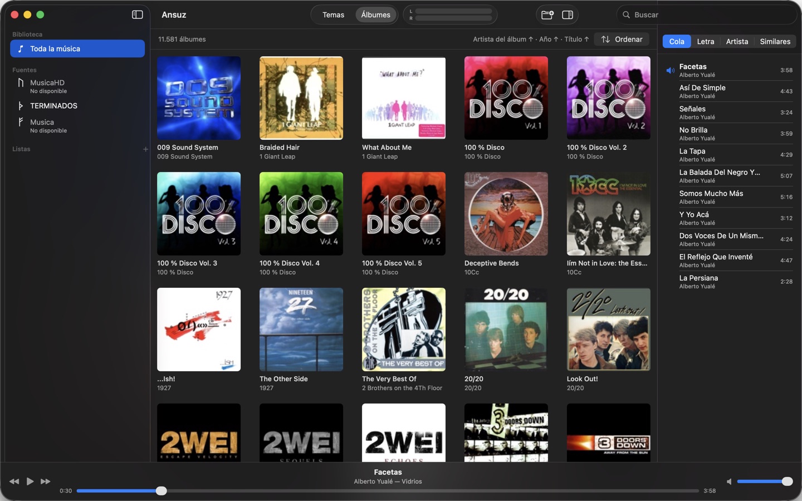Toggle the left sidebar visibility icon
This screenshot has height=501, width=802.
(137, 14)
